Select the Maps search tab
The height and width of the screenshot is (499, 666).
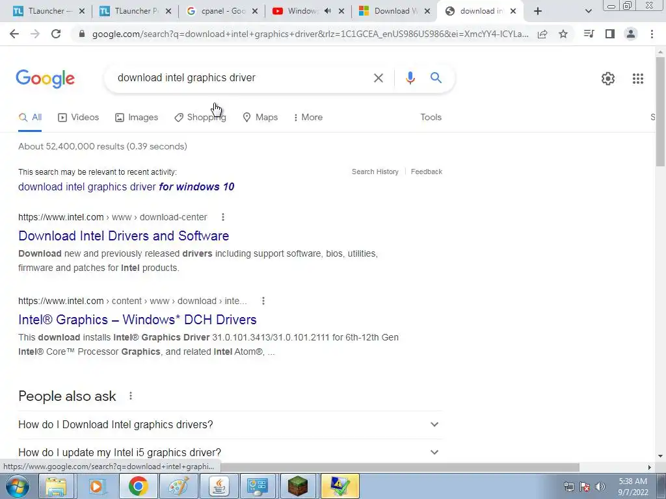pyautogui.click(x=260, y=118)
